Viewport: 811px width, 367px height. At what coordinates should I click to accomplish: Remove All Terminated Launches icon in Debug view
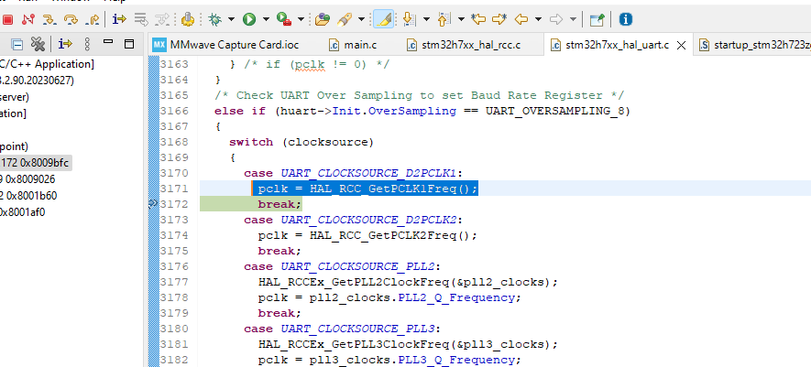tap(38, 45)
